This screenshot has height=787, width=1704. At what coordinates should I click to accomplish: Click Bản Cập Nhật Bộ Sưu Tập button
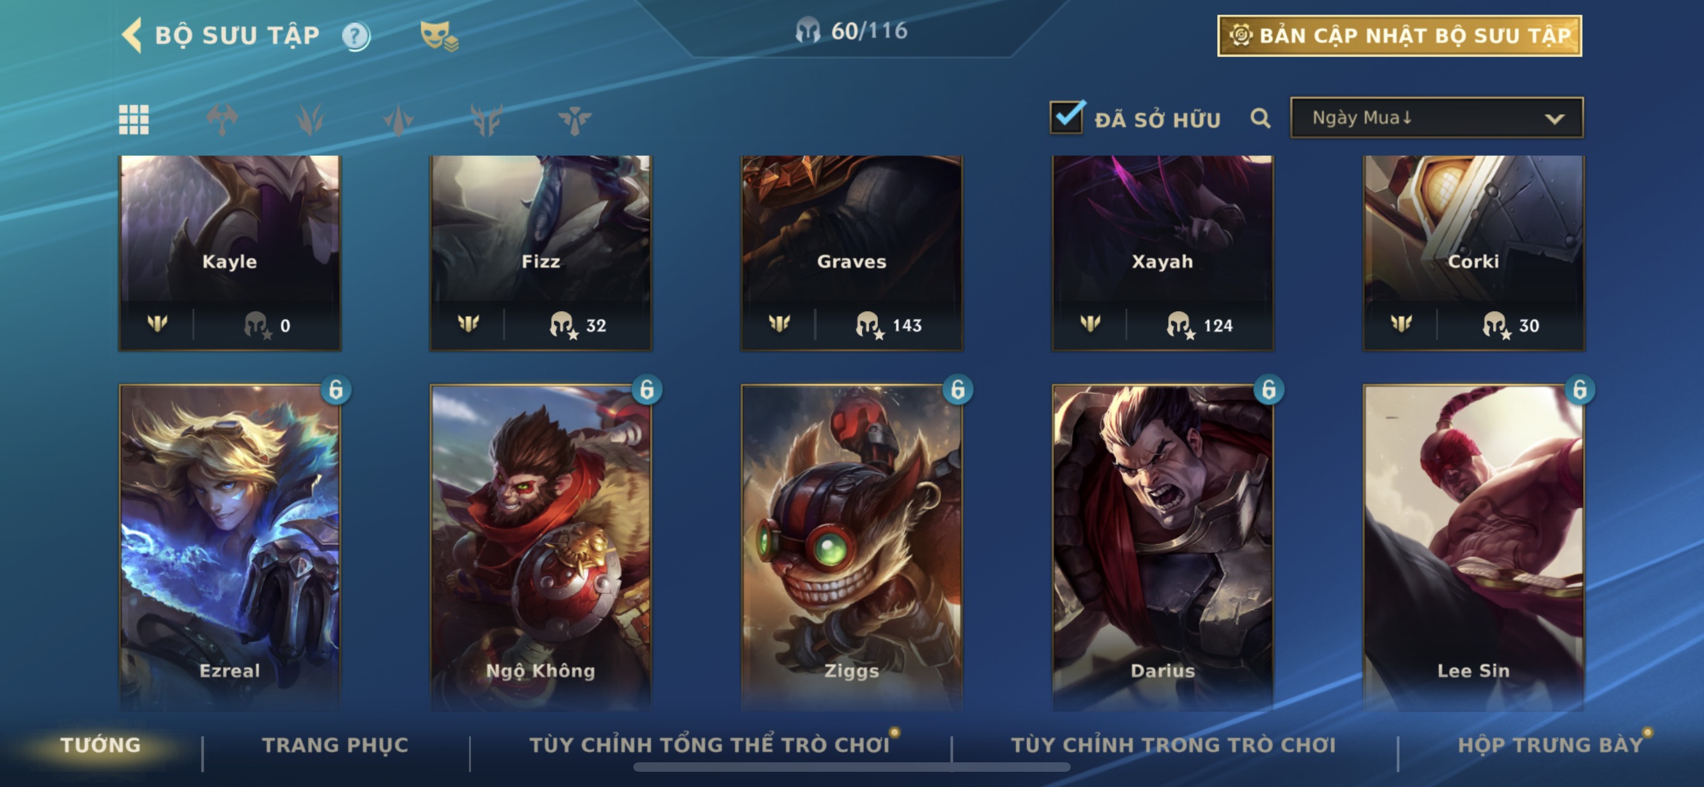tap(1400, 35)
